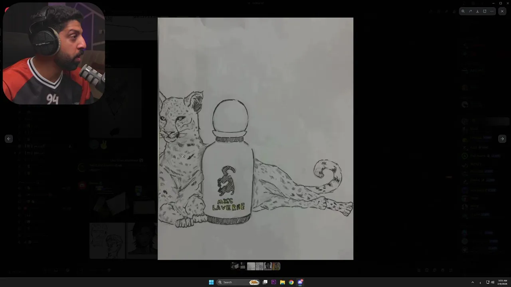Download the image using the download icon
Viewport: 511px width, 287px height.
[x=477, y=11]
